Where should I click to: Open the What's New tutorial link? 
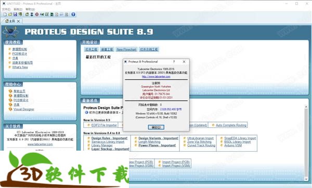(20, 67)
